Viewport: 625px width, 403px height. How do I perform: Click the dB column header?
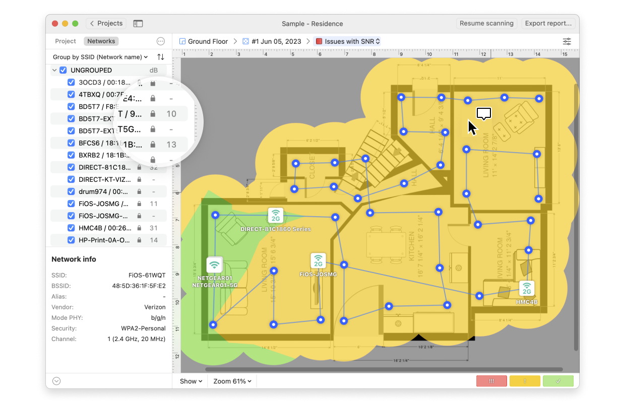click(x=154, y=70)
